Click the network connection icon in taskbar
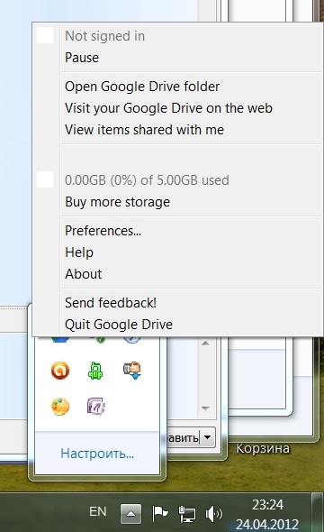Image resolution: width=324 pixels, height=532 pixels. click(x=187, y=514)
